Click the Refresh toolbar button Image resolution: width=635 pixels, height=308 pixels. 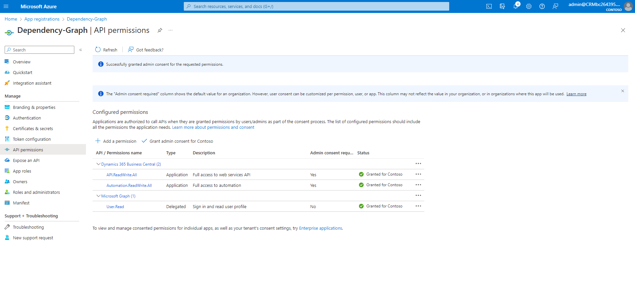click(106, 50)
